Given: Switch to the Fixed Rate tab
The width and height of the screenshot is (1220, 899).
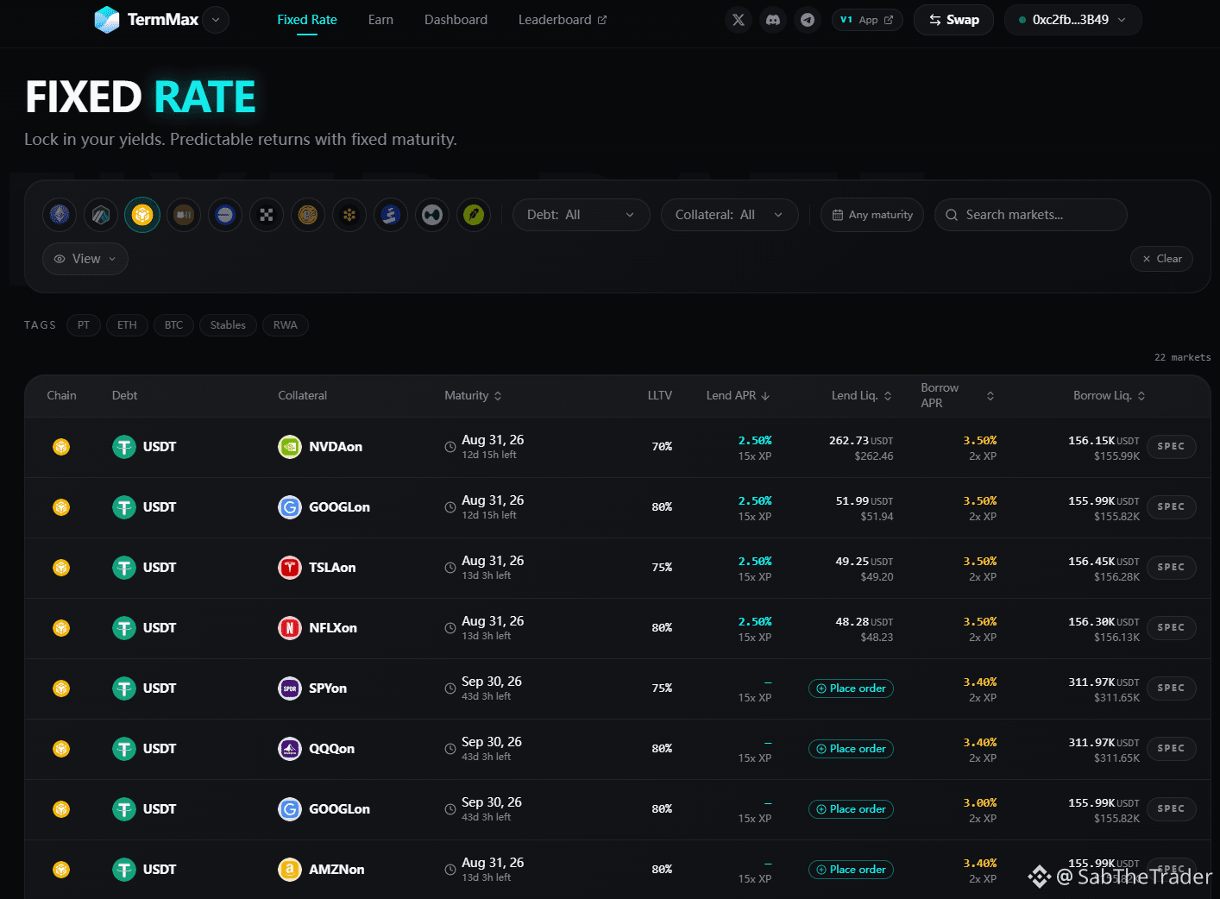Looking at the screenshot, I should coord(307,20).
